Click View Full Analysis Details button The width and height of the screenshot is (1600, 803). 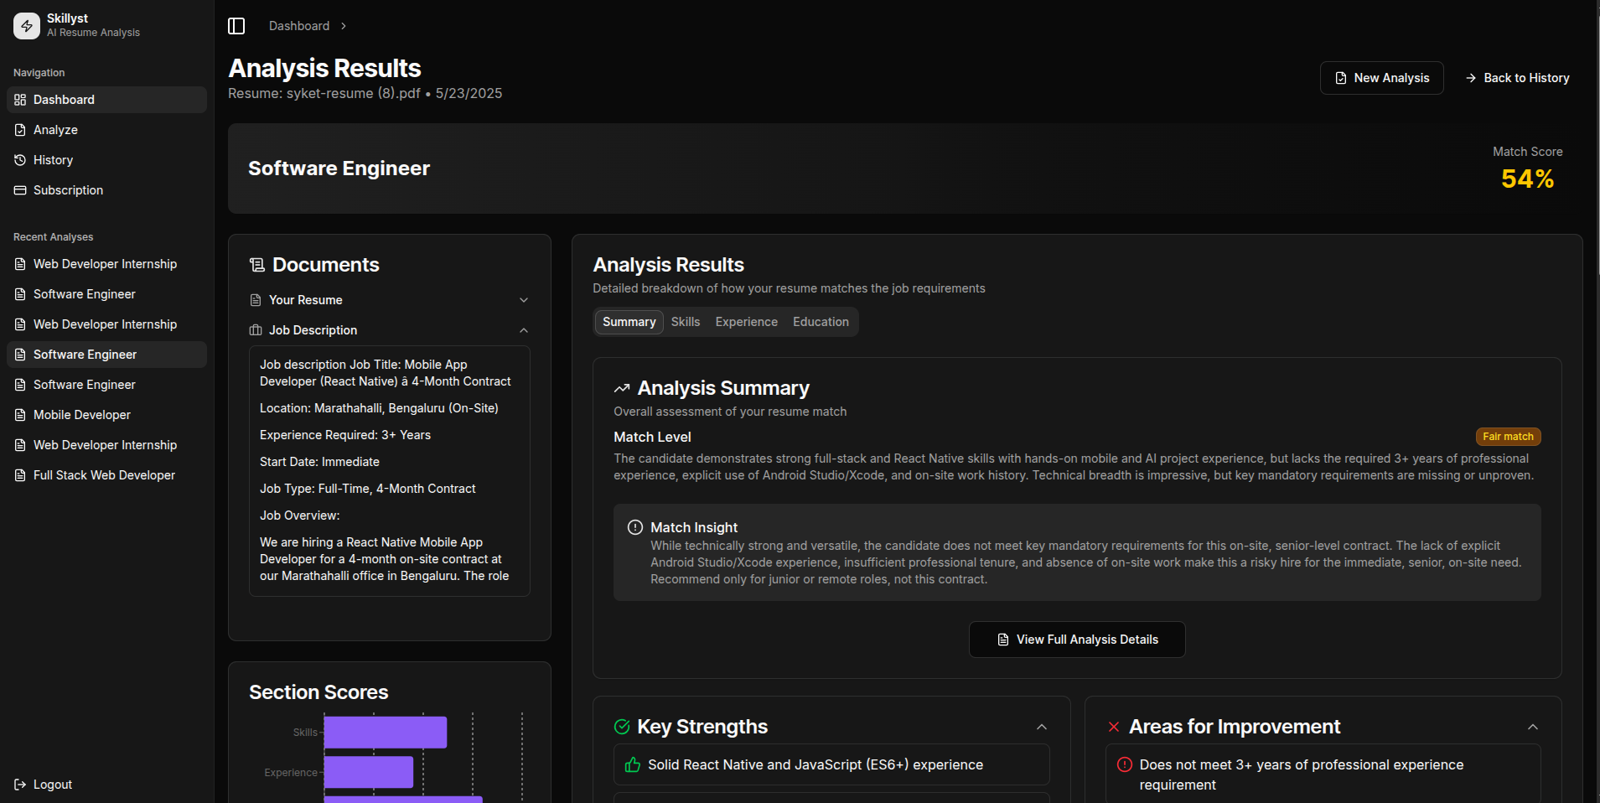[x=1077, y=640]
